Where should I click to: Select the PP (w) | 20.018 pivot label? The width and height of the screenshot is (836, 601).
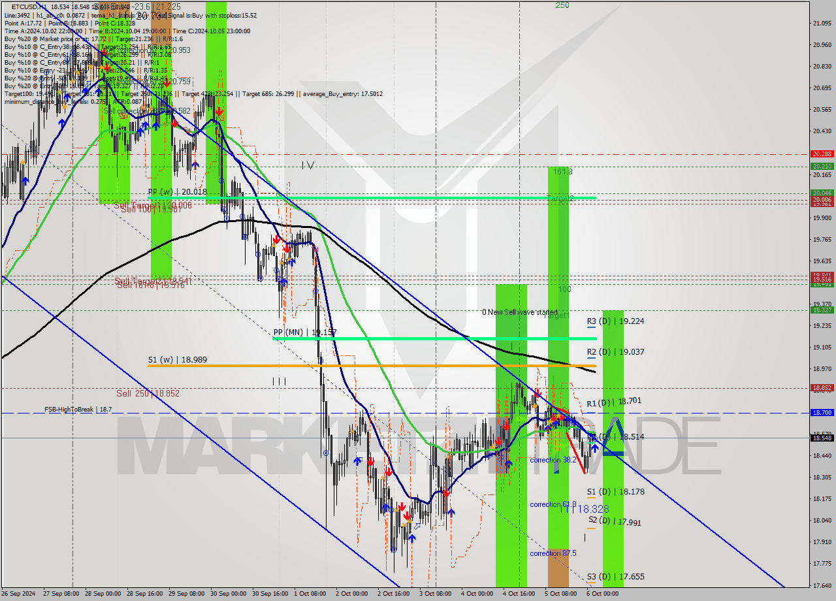point(177,192)
